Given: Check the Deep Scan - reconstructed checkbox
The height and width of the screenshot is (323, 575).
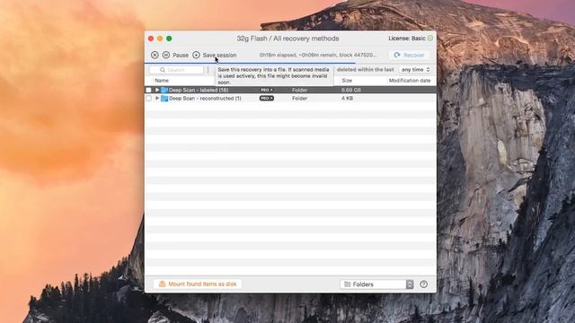Looking at the screenshot, I should tap(148, 99).
